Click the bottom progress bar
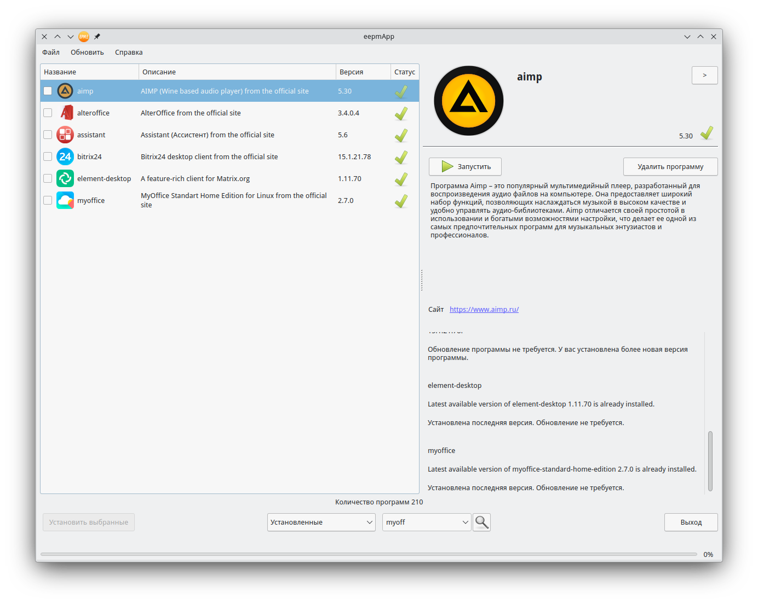The height and width of the screenshot is (604, 758). (369, 554)
